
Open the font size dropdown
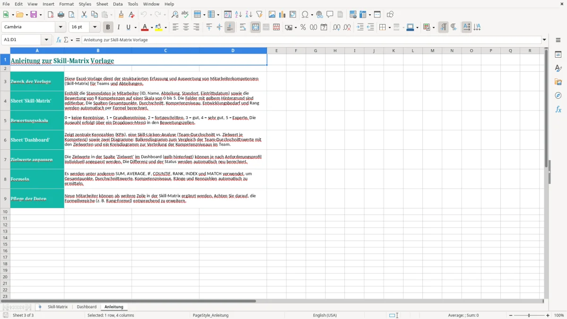click(94, 27)
